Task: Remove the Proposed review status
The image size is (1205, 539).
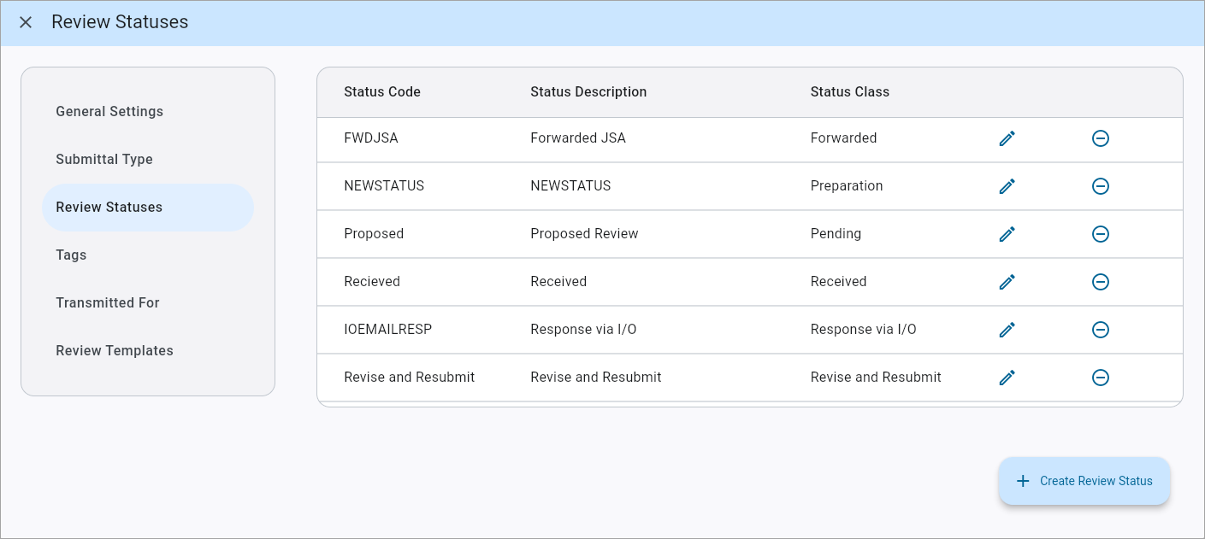Action: click(x=1101, y=233)
